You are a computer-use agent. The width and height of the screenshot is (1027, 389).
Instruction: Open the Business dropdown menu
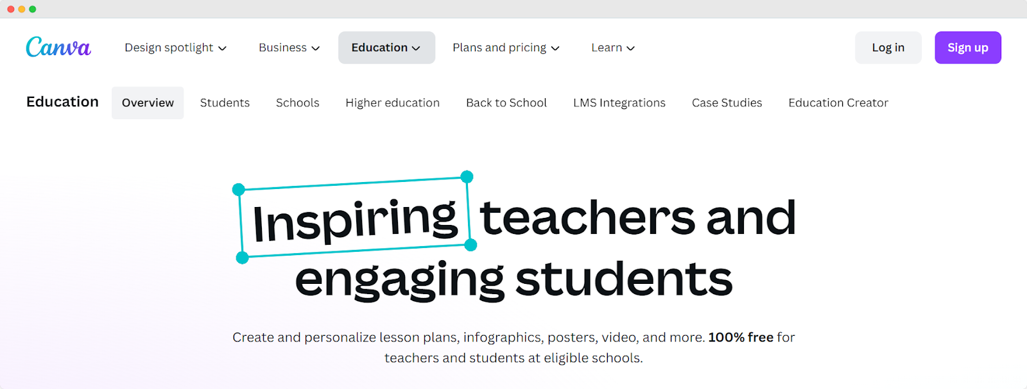pyautogui.click(x=289, y=47)
